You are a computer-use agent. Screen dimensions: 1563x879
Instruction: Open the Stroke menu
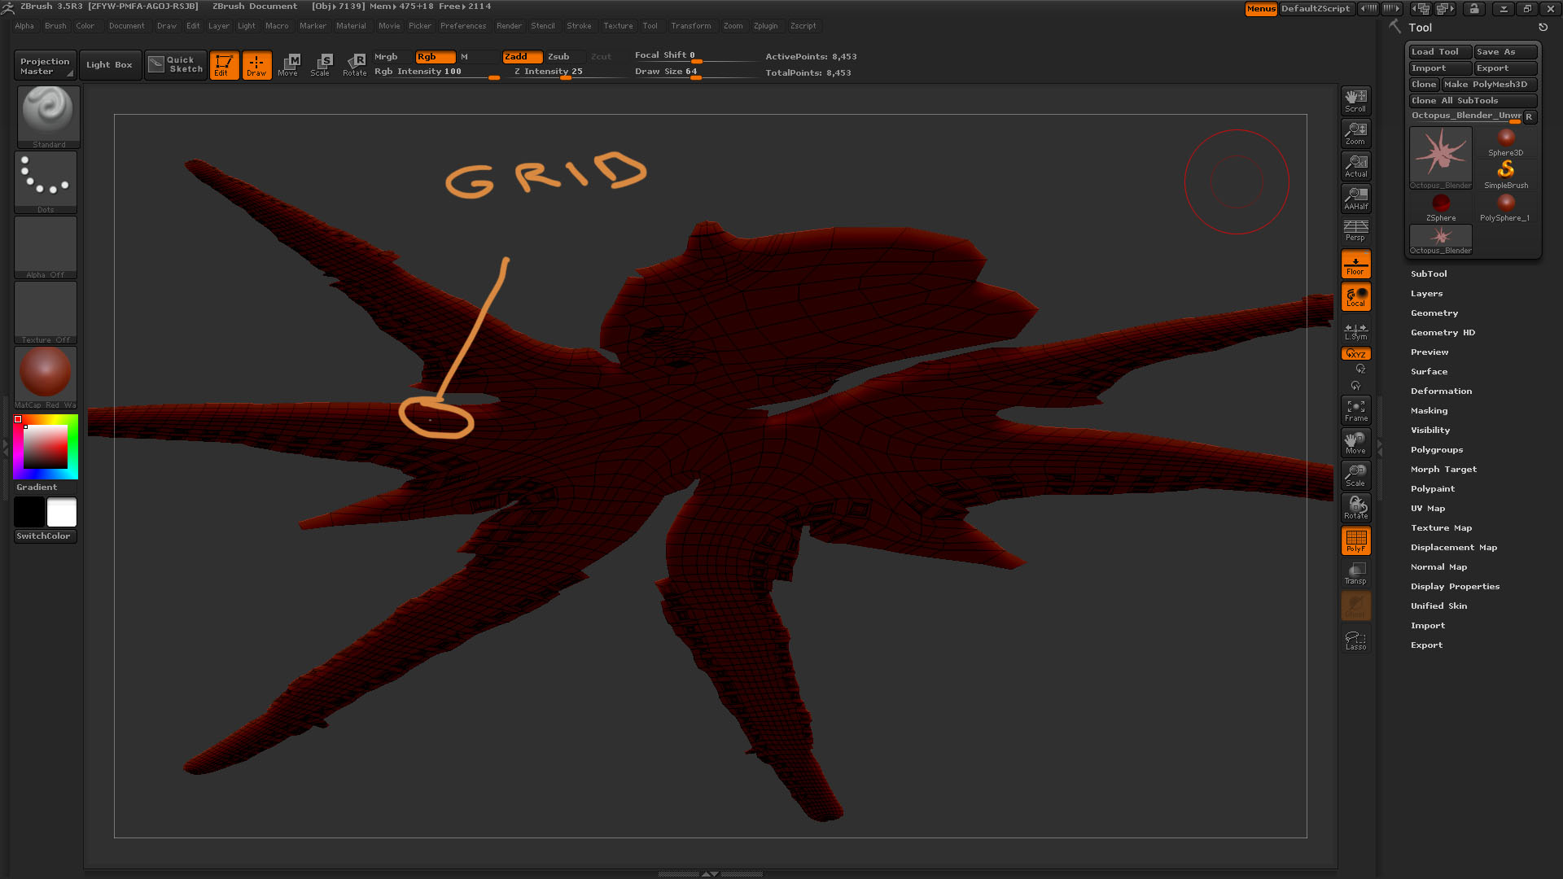point(579,26)
